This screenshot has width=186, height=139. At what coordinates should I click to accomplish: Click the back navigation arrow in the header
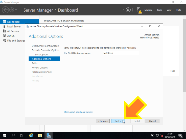tap(5, 10)
